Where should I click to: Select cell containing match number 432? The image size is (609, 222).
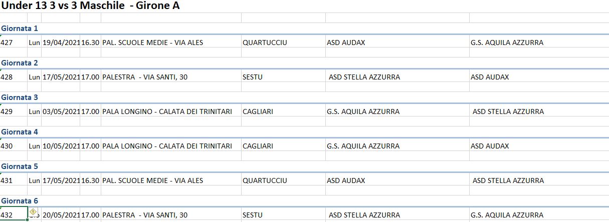[14, 215]
